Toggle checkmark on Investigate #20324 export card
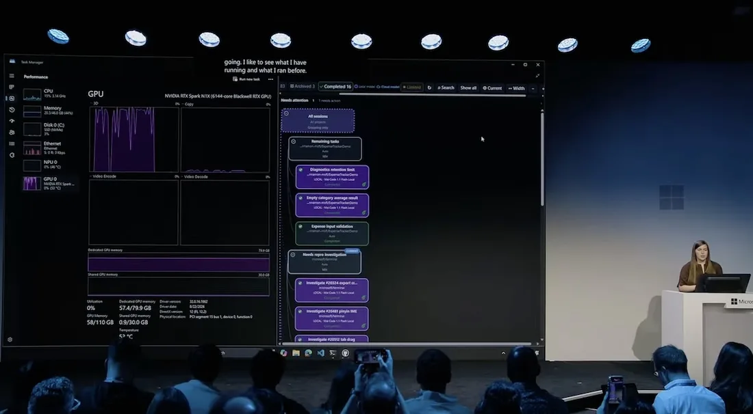This screenshot has width=753, height=414. 301,283
